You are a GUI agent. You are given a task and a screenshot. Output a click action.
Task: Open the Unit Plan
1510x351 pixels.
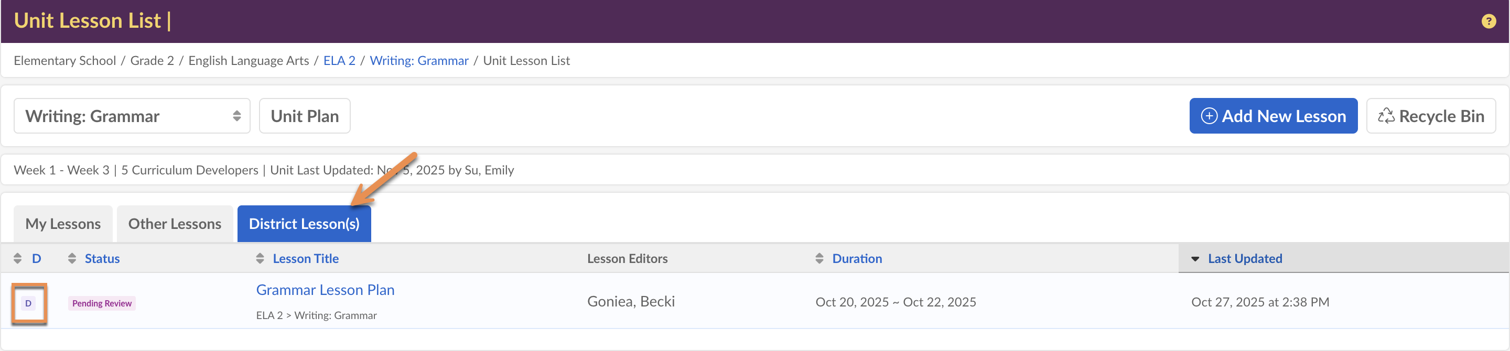[x=304, y=116]
